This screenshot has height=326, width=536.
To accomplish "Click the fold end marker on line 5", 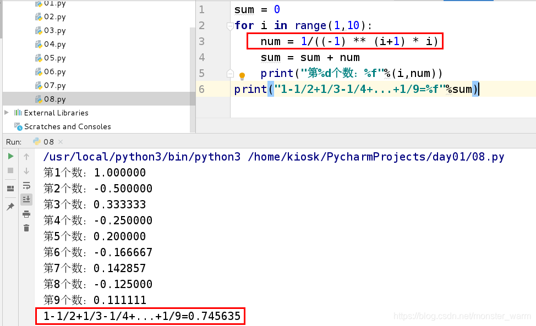I will 230,74.
